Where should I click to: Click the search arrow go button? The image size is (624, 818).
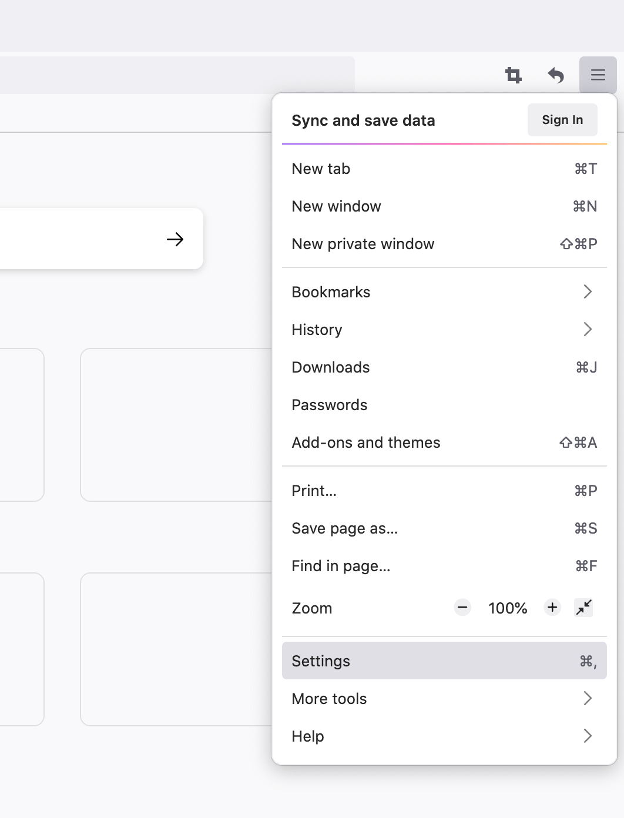click(x=175, y=239)
